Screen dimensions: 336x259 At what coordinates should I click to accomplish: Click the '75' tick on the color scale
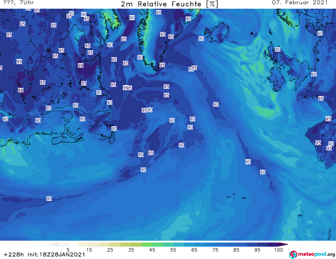(x=215, y=249)
